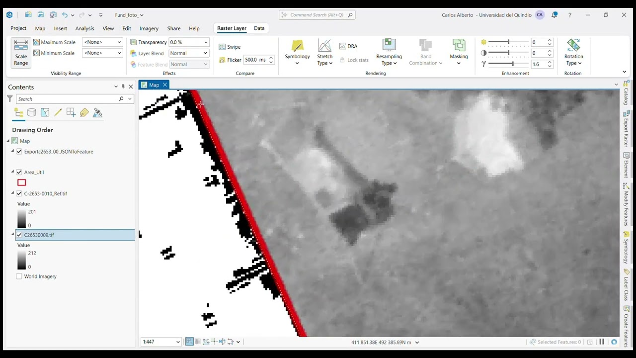Open the Share ribbon tab
Image resolution: width=636 pixels, height=358 pixels.
174,28
